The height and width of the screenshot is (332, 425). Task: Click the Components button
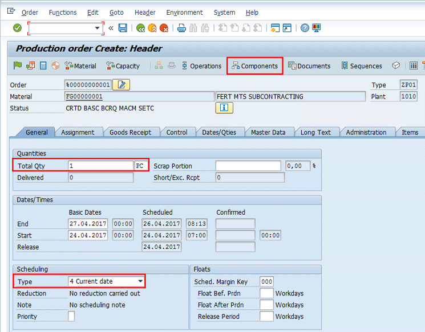pos(254,66)
